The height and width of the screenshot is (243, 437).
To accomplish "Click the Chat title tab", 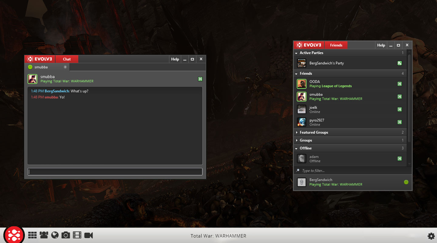I will 67,59.
